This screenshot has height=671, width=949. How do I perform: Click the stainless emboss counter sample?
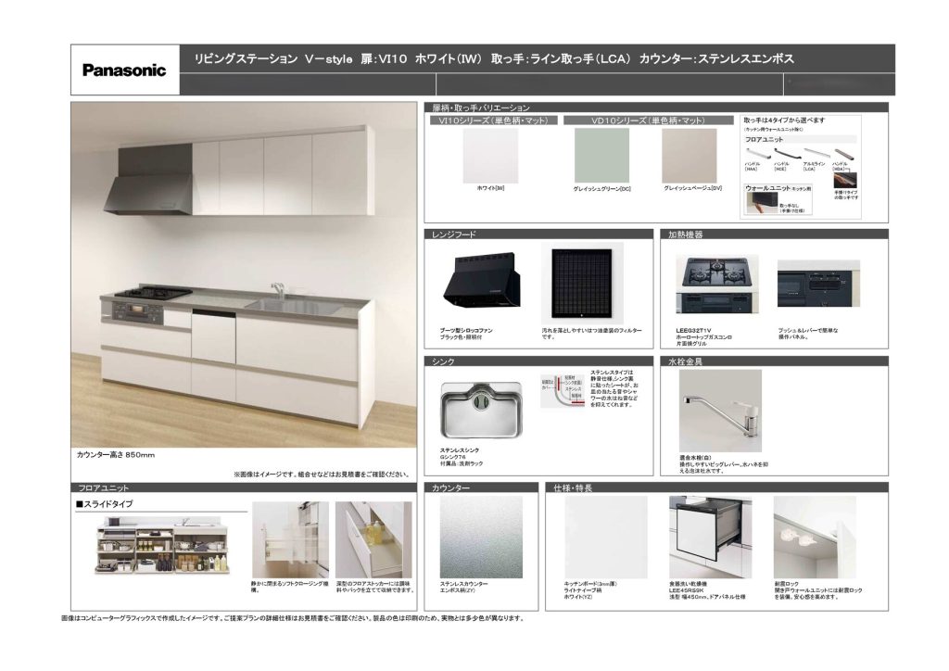[x=480, y=537]
